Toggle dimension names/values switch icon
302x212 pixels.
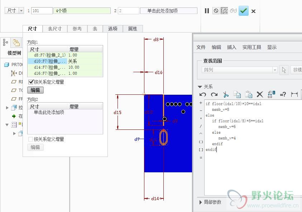272,94
